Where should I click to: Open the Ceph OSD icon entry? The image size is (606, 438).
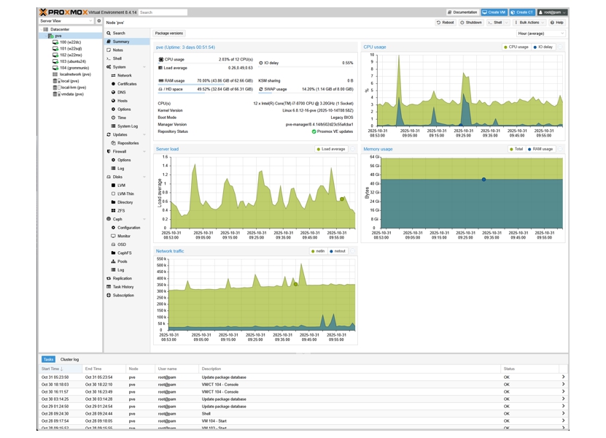113,245
